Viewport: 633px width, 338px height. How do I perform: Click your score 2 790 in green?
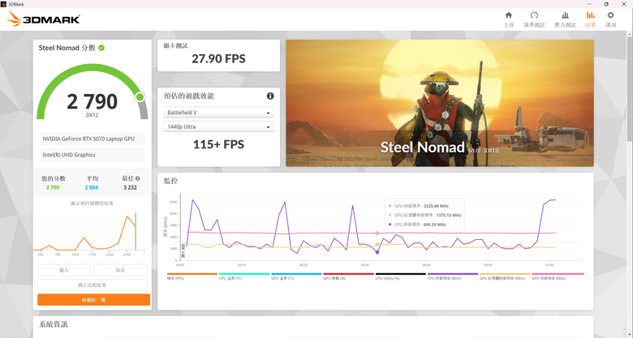pos(53,187)
